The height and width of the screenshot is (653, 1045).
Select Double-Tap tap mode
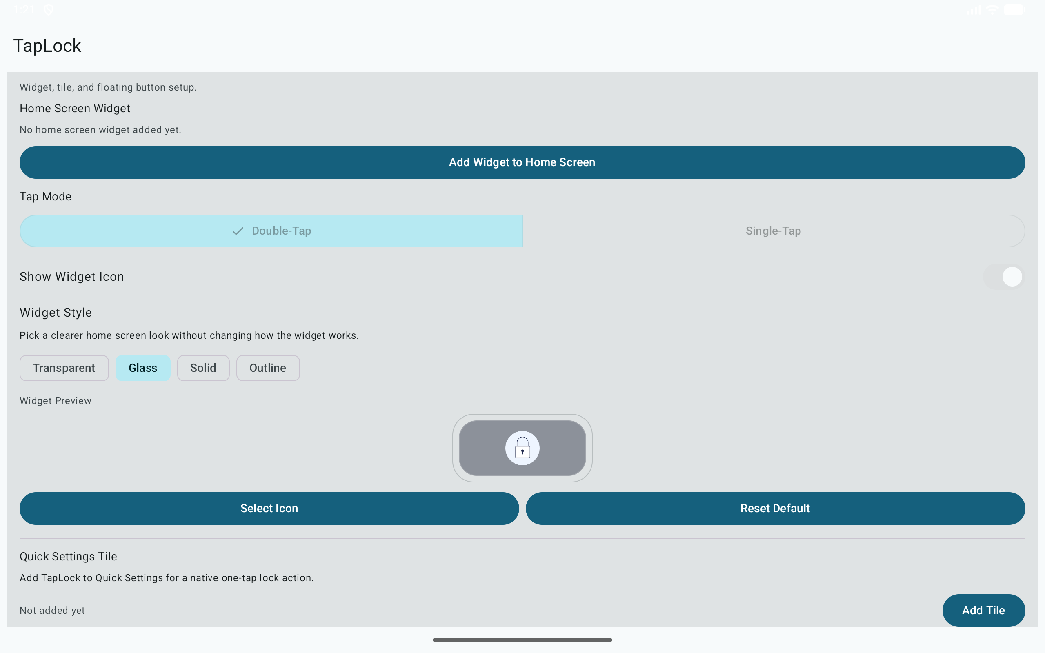coord(271,231)
